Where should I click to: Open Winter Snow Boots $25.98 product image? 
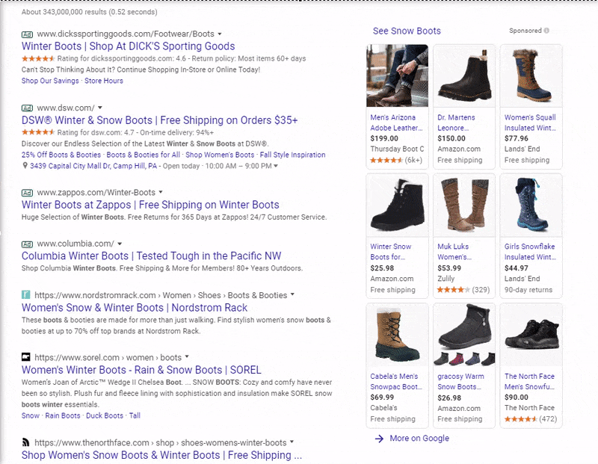coord(397,205)
